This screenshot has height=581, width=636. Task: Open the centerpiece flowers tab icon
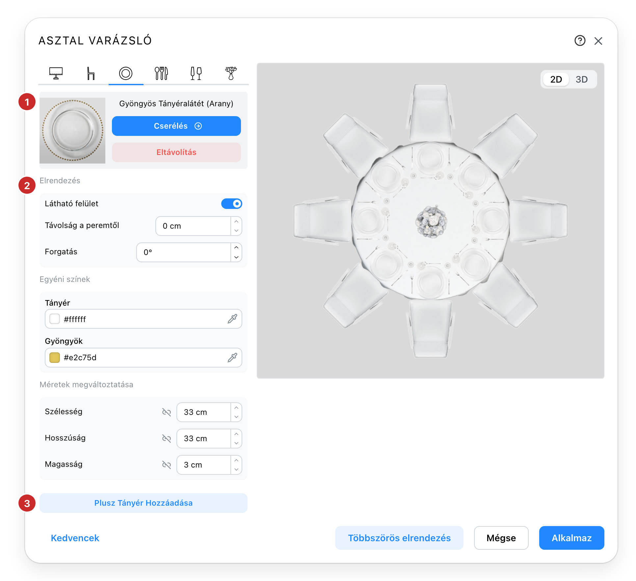[231, 73]
